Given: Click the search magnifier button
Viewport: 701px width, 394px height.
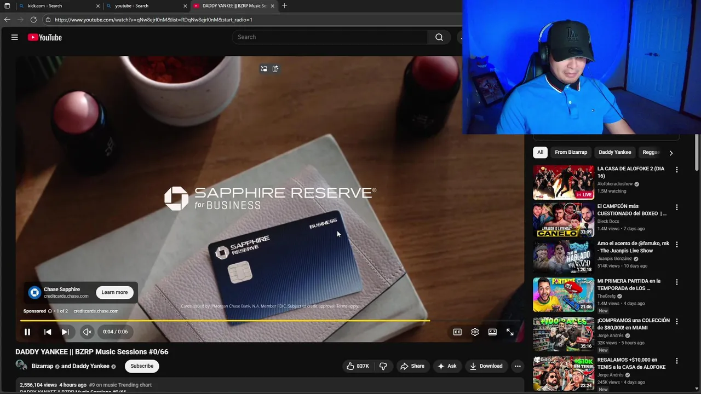Looking at the screenshot, I should pyautogui.click(x=439, y=37).
